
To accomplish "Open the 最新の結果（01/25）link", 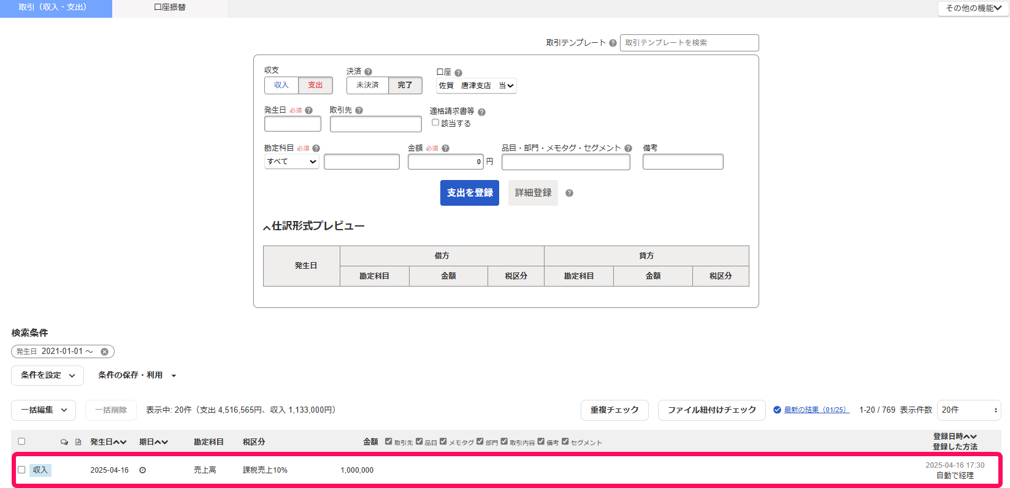I will pyautogui.click(x=817, y=410).
